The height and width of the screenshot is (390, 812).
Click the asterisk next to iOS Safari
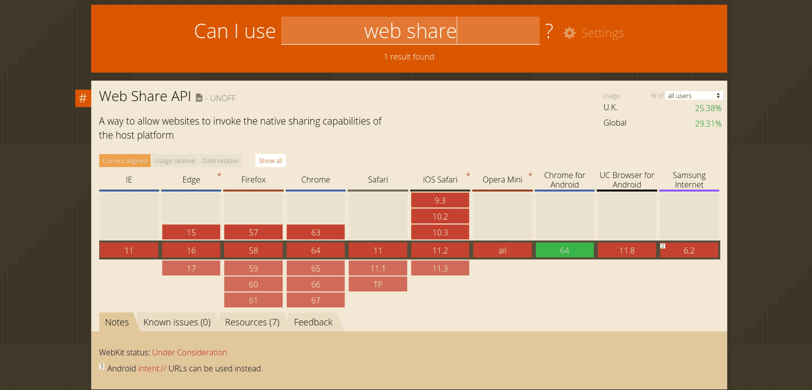coord(468,175)
